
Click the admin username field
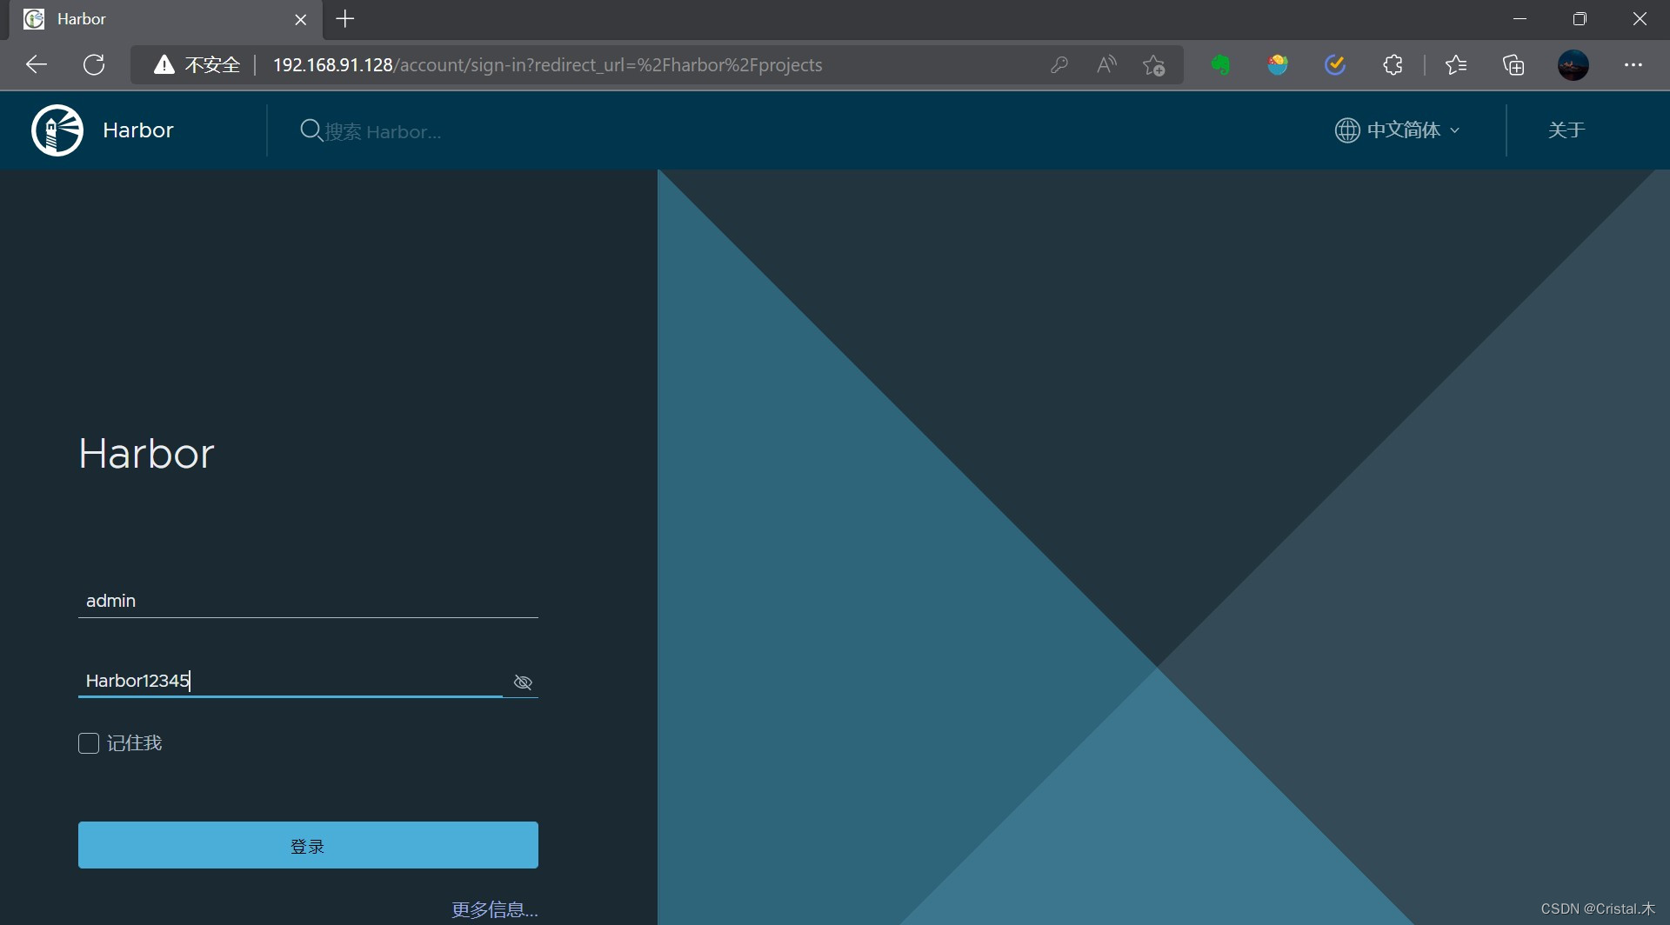308,601
